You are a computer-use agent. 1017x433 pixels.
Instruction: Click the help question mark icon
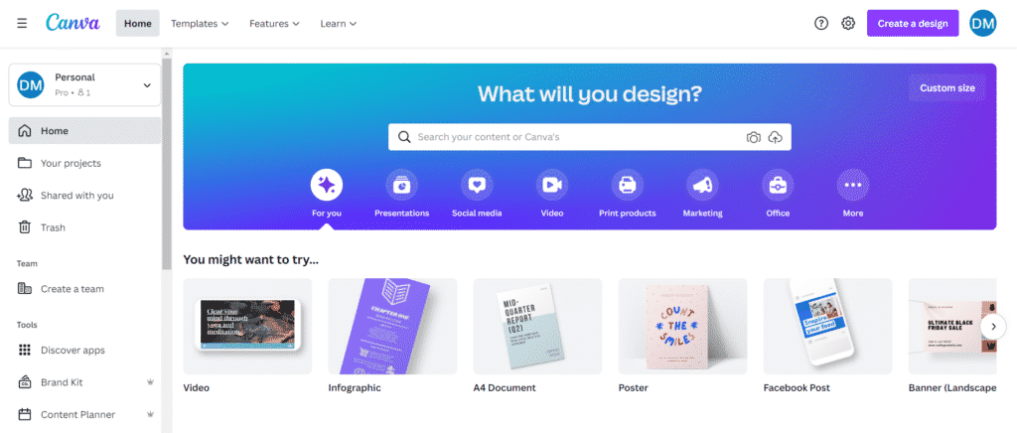pyautogui.click(x=821, y=23)
